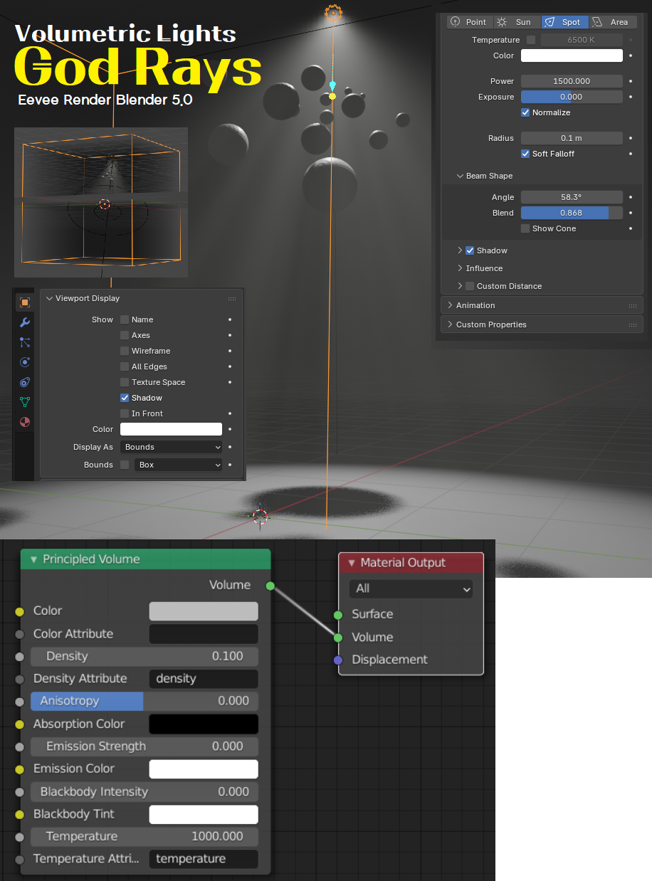Click the Emission Color input socket
This screenshot has height=881, width=652.
coord(19,769)
